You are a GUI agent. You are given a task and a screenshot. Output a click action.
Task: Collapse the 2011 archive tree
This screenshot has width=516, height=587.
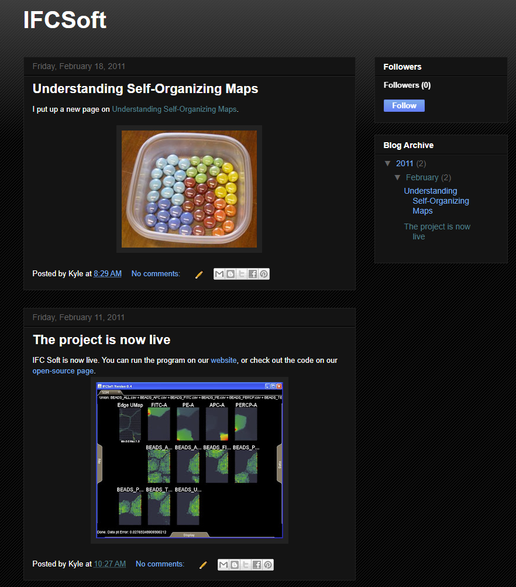pyautogui.click(x=387, y=163)
